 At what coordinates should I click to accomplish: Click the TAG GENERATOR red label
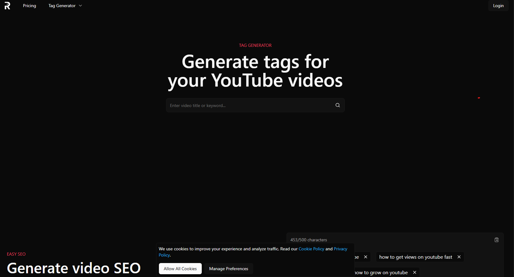pos(255,45)
